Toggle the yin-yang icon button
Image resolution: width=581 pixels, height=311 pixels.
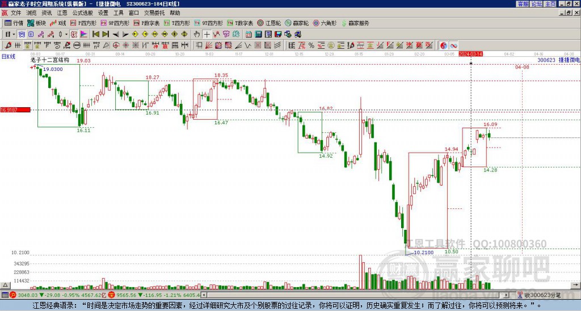click(x=444, y=45)
